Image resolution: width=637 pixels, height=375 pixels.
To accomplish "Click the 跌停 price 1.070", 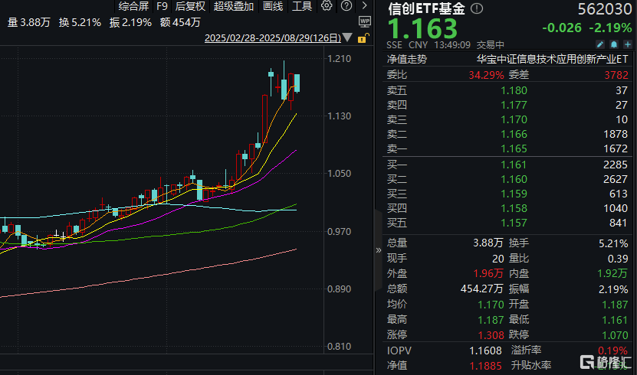I will tap(615, 335).
